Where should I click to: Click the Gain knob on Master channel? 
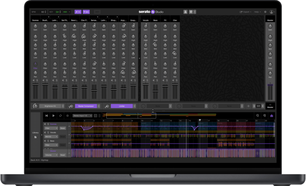pyautogui.click(x=270, y=26)
